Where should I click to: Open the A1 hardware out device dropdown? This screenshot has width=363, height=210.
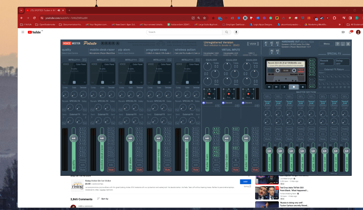click(x=266, y=44)
